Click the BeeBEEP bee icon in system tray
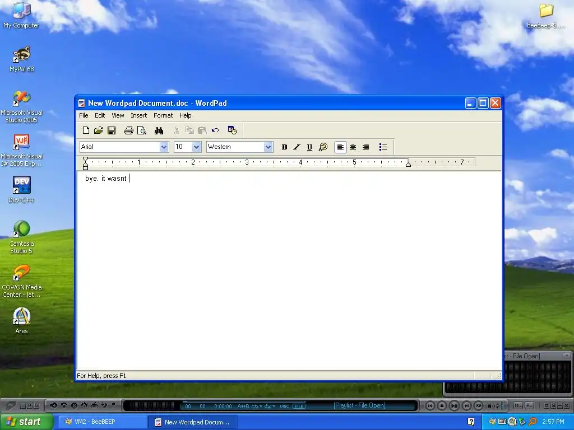574x430 pixels. click(492, 422)
